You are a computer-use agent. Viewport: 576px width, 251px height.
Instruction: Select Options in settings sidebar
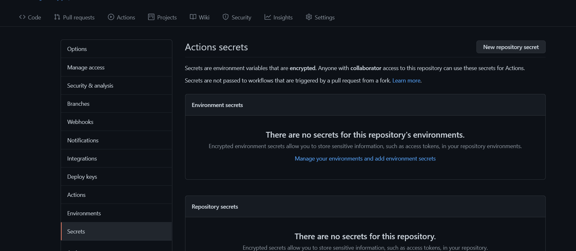pos(116,49)
